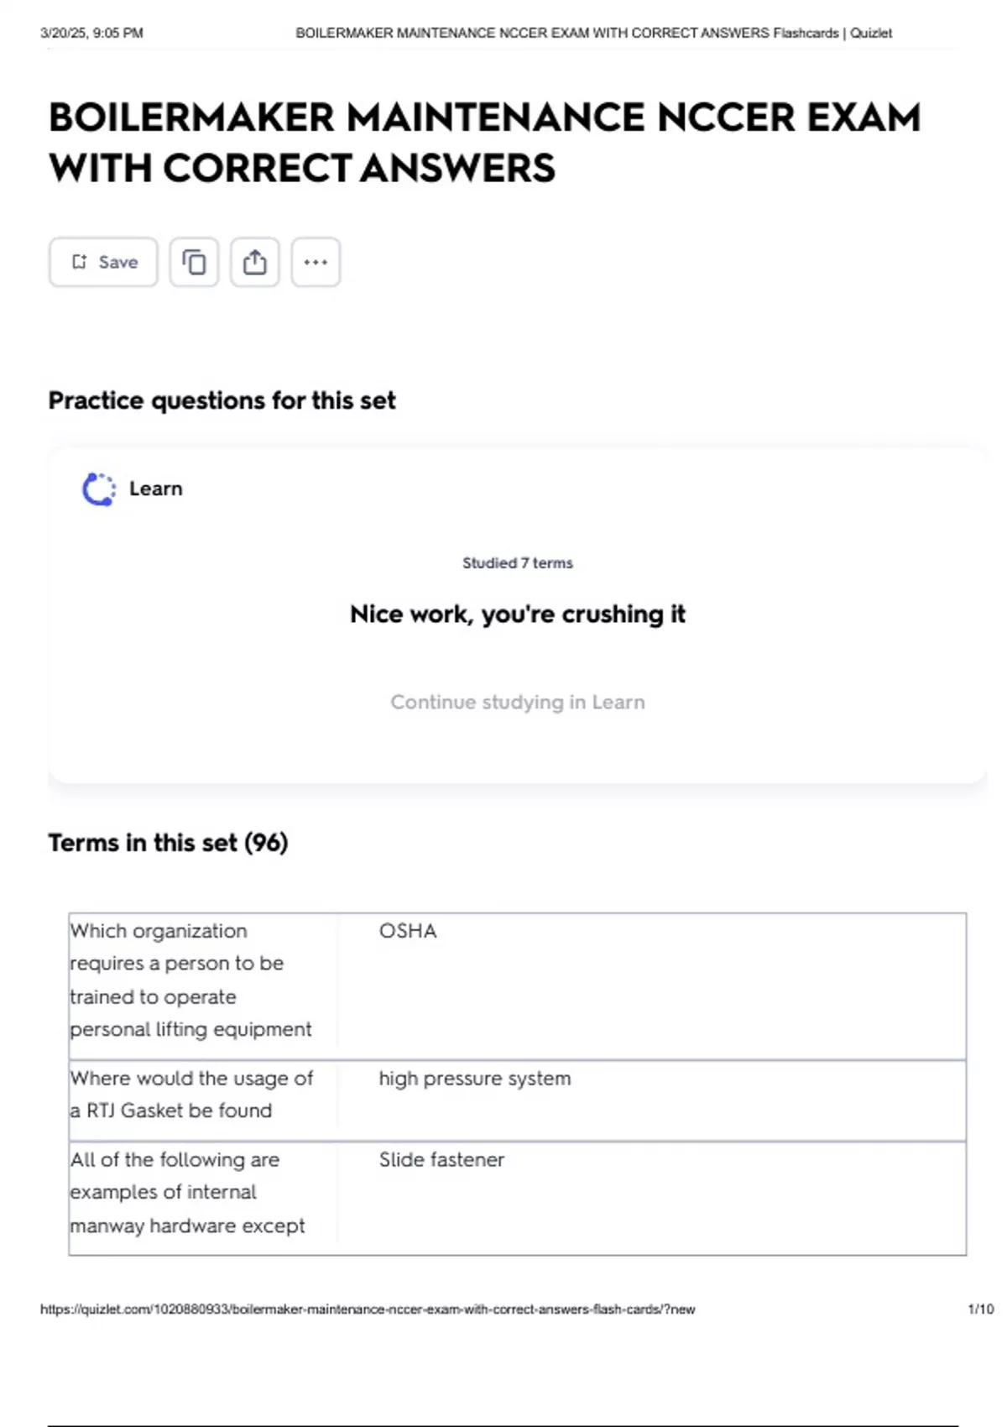1007x1427 pixels.
Task: Click the BOILERMAKER MAINTENANCE NCCER EXAM main title
Action: (x=484, y=142)
